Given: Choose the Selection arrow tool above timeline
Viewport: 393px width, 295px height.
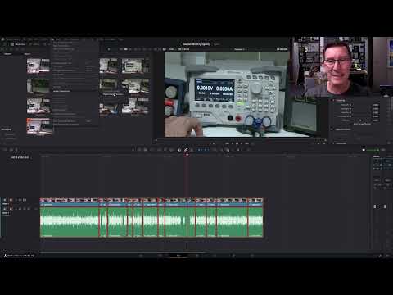Looking at the screenshot, I should click(133, 150).
